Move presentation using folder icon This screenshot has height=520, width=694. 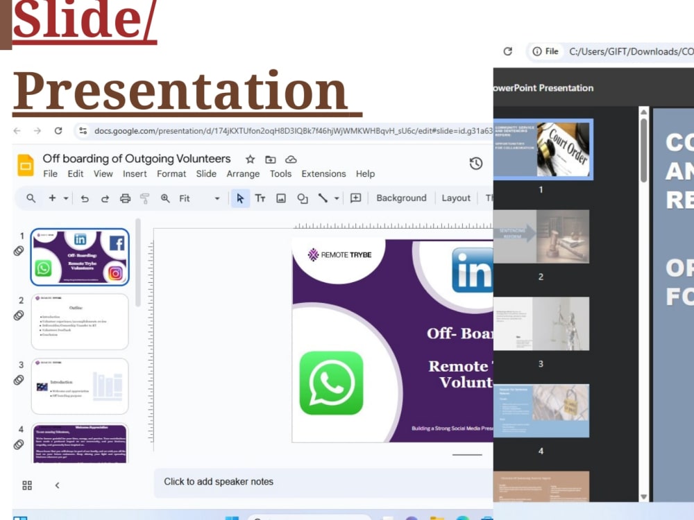click(x=271, y=159)
